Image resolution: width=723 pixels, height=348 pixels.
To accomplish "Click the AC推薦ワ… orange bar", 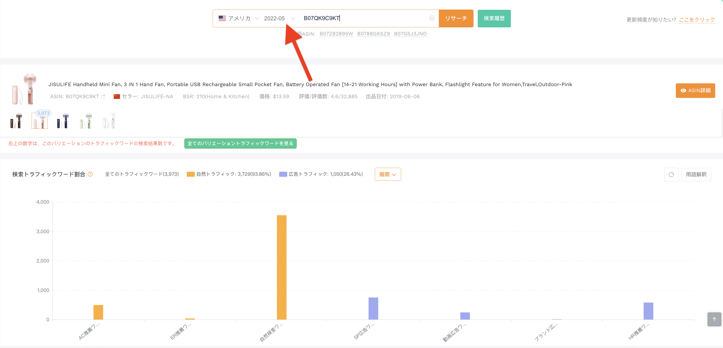I will pyautogui.click(x=98, y=312).
